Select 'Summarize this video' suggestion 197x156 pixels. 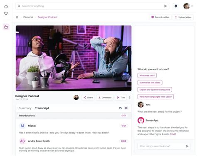tap(150, 83)
